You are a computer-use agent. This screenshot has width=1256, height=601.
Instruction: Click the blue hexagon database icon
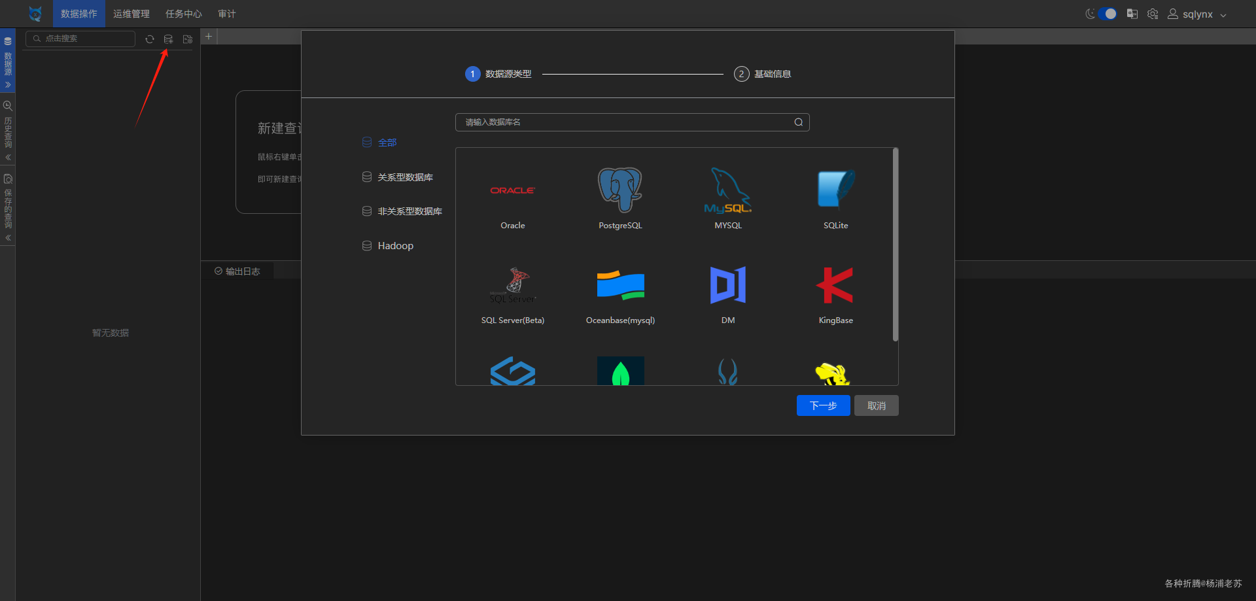point(513,371)
